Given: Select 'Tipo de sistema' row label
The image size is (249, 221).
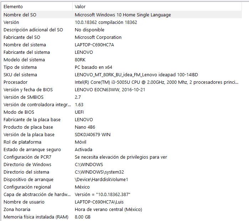Looking at the screenshot, I should pos(20,67).
